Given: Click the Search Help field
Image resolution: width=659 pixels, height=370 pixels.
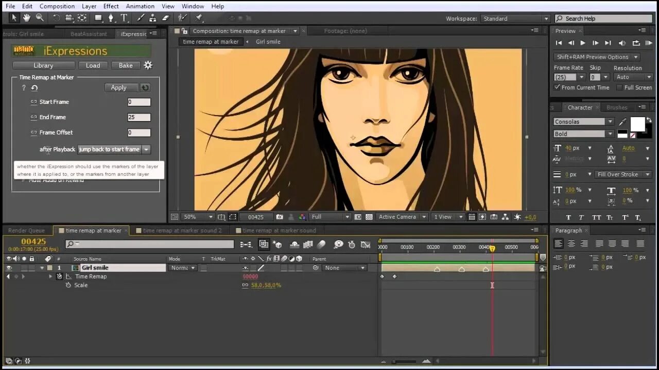Looking at the screenshot, I should (602, 18).
